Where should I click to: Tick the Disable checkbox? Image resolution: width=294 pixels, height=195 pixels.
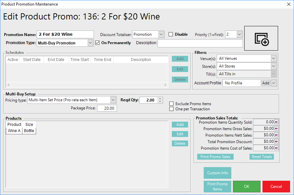[x=171, y=34]
